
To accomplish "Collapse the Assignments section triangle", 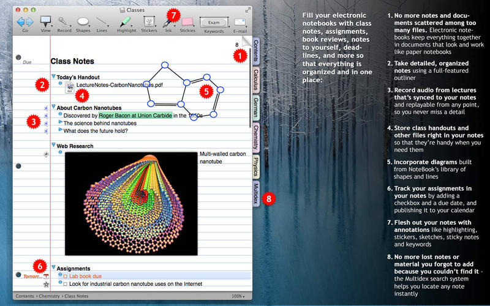I will click(53, 267).
